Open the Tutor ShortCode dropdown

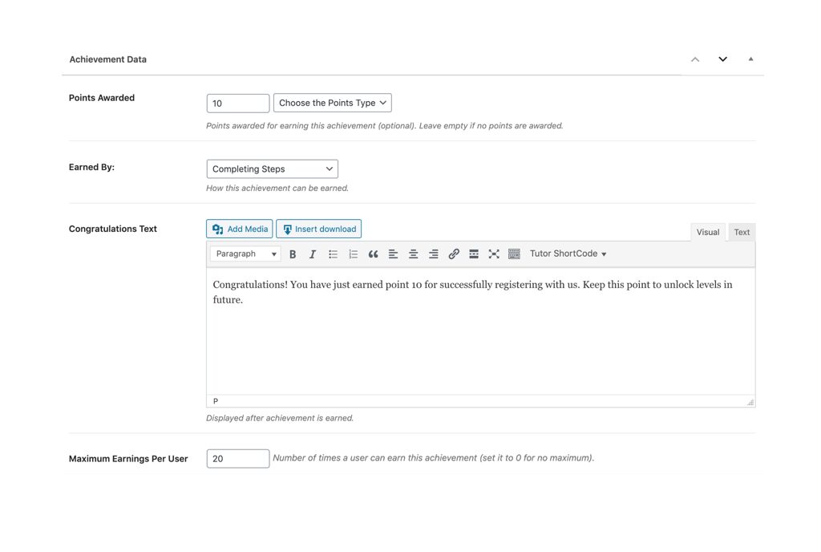(568, 254)
